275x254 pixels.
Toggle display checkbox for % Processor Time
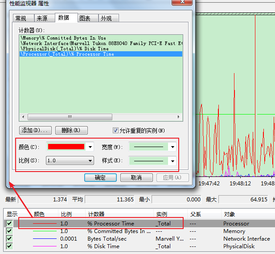pos(9,223)
